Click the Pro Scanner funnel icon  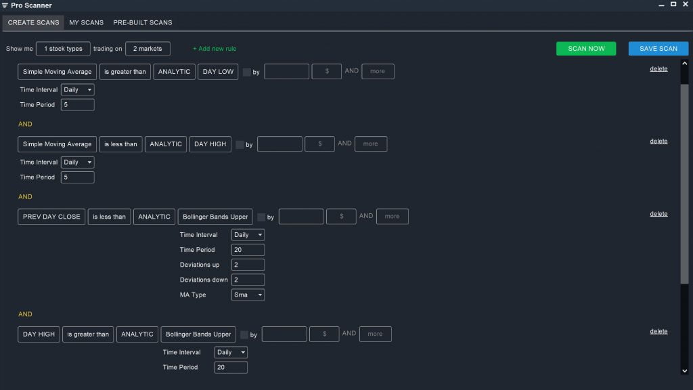(5, 5)
